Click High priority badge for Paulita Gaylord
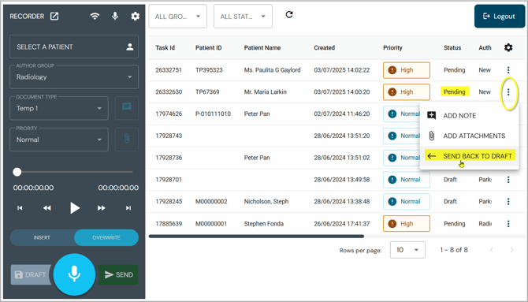 tap(407, 69)
